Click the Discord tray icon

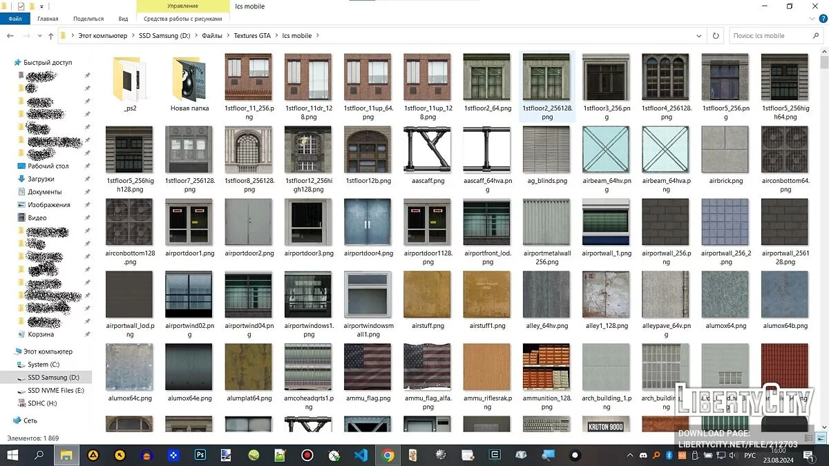[645, 455]
